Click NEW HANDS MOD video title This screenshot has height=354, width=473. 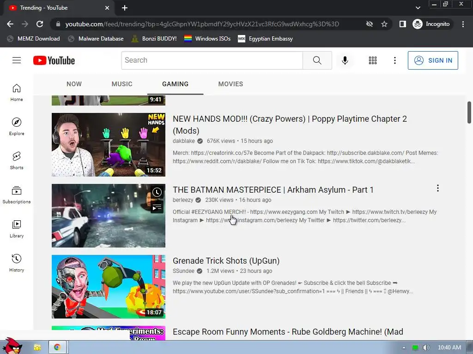point(290,124)
